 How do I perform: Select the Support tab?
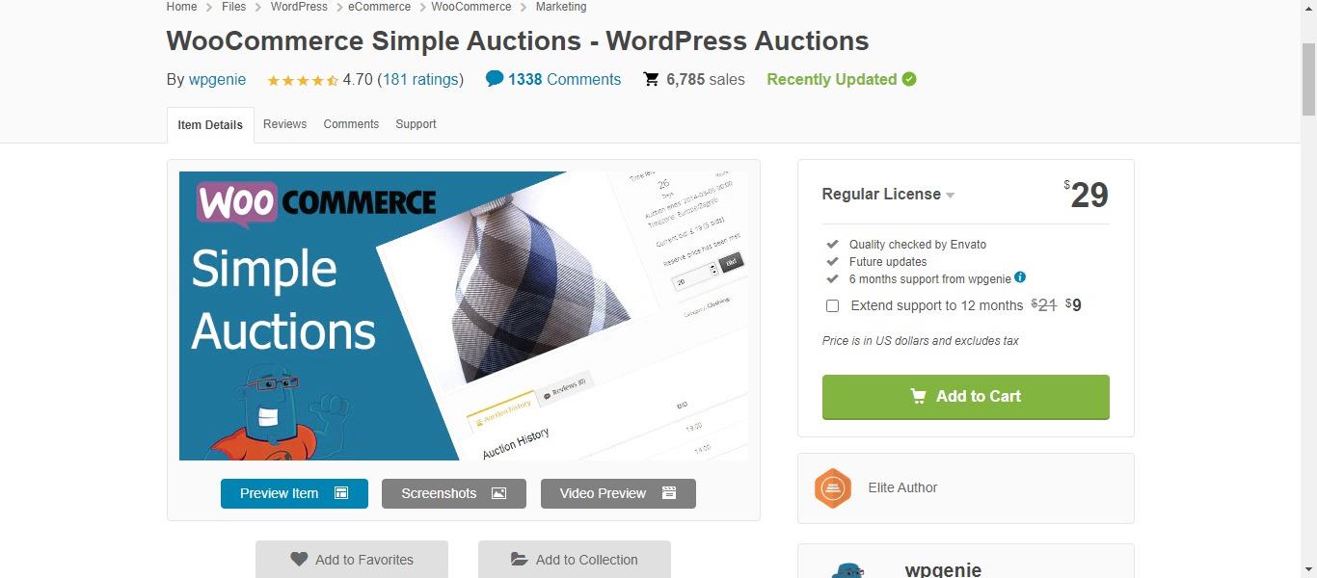pos(416,124)
